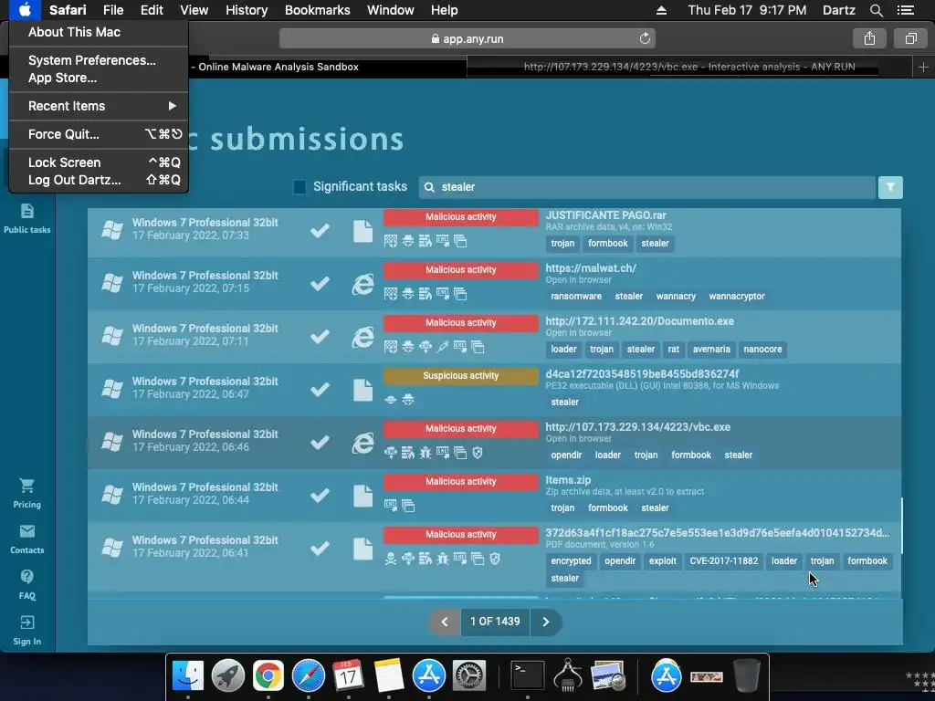Viewport: 935px width, 701px height.
Task: Add a new Safari tab with plus
Action: (x=923, y=68)
